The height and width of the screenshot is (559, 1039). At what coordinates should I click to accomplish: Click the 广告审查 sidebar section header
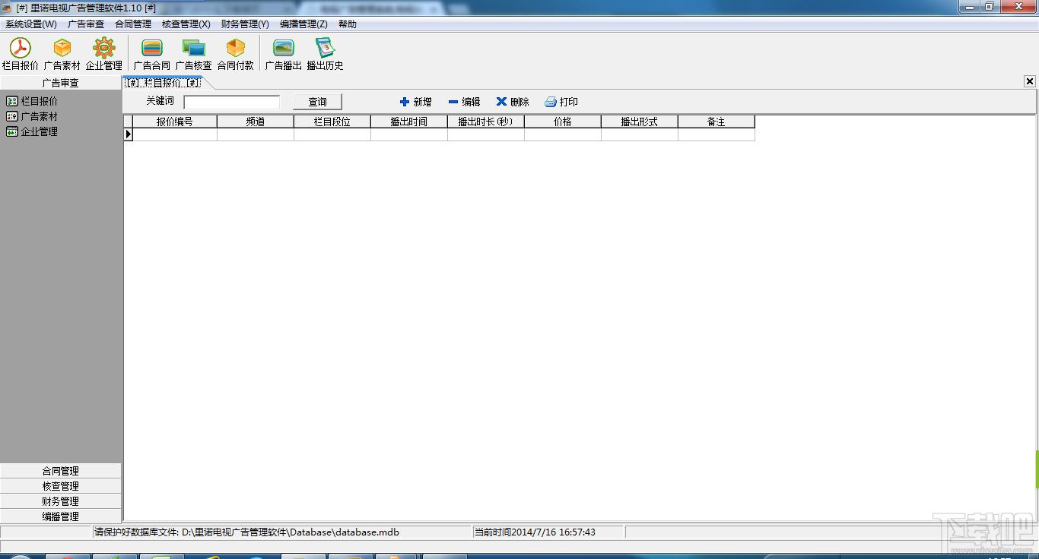[x=61, y=83]
